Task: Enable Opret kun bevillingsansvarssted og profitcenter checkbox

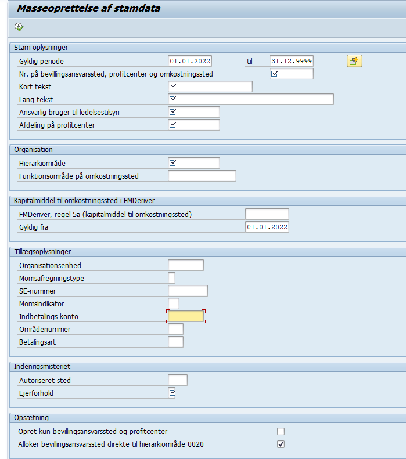Action: (281, 431)
